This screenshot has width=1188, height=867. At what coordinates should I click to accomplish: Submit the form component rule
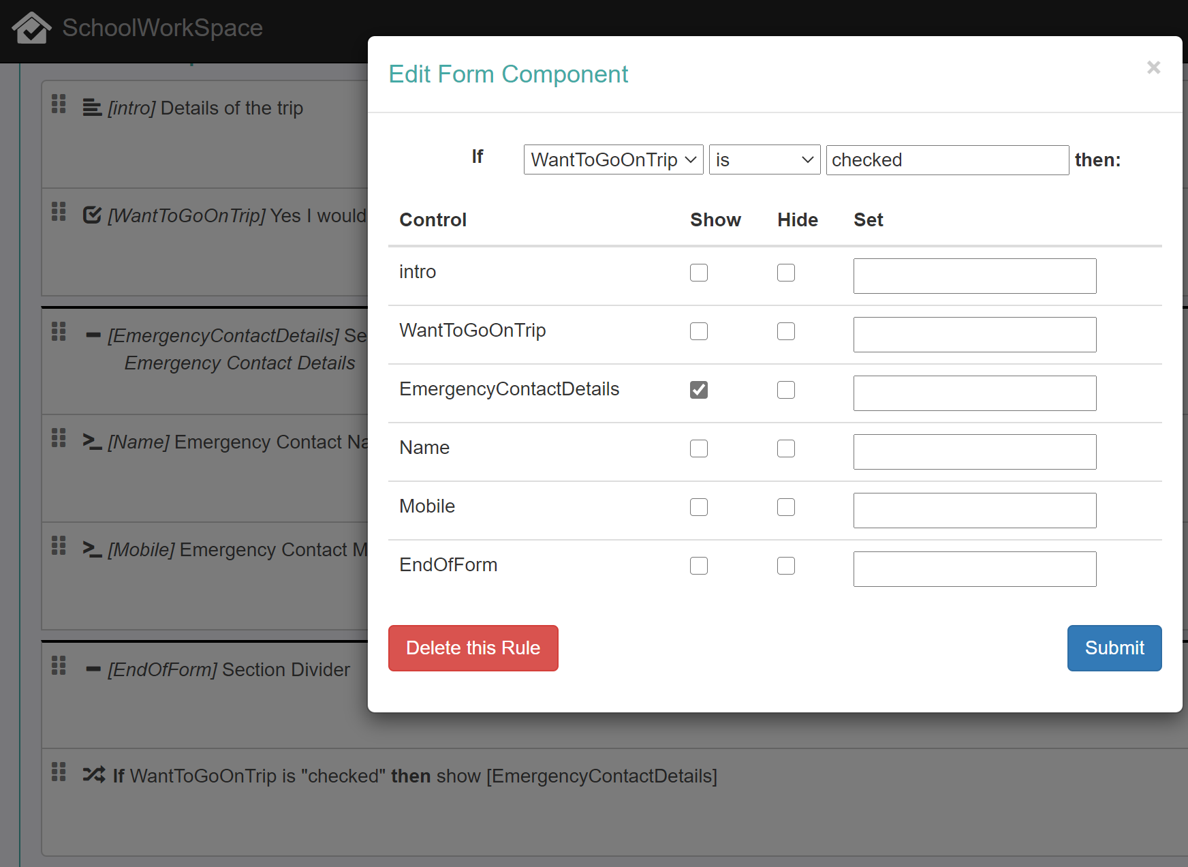pos(1114,648)
